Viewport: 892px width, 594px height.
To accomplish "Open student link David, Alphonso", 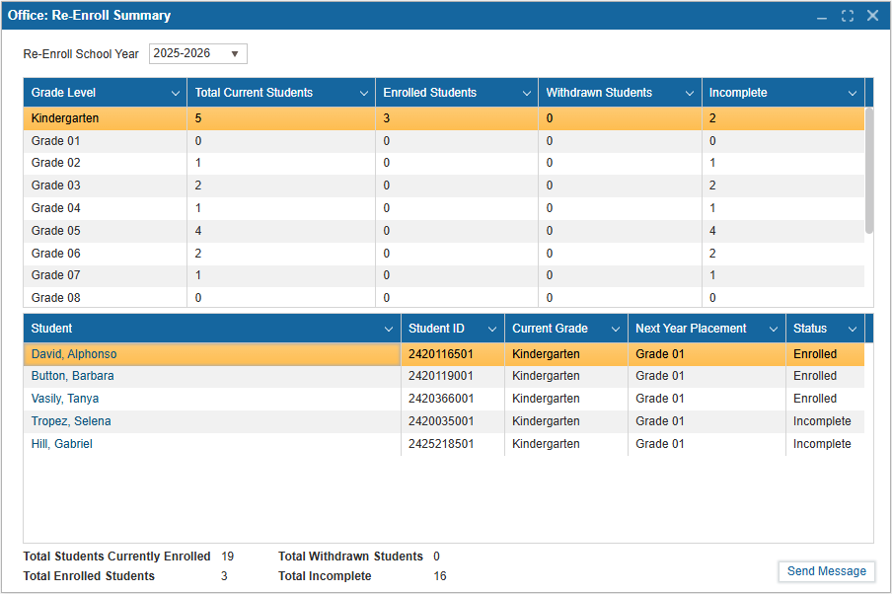I will (74, 354).
